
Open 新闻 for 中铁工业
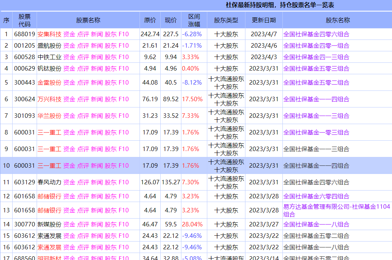coord(97,57)
